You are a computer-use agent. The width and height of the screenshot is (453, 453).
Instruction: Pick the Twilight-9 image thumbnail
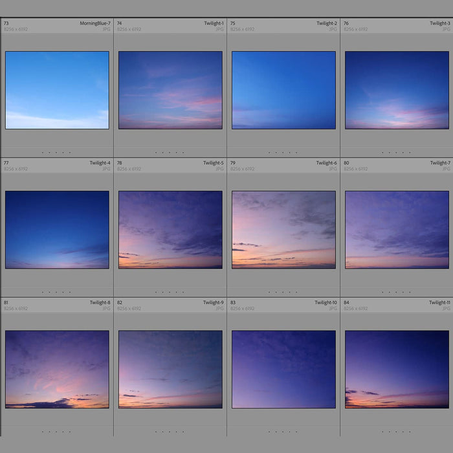click(170, 369)
